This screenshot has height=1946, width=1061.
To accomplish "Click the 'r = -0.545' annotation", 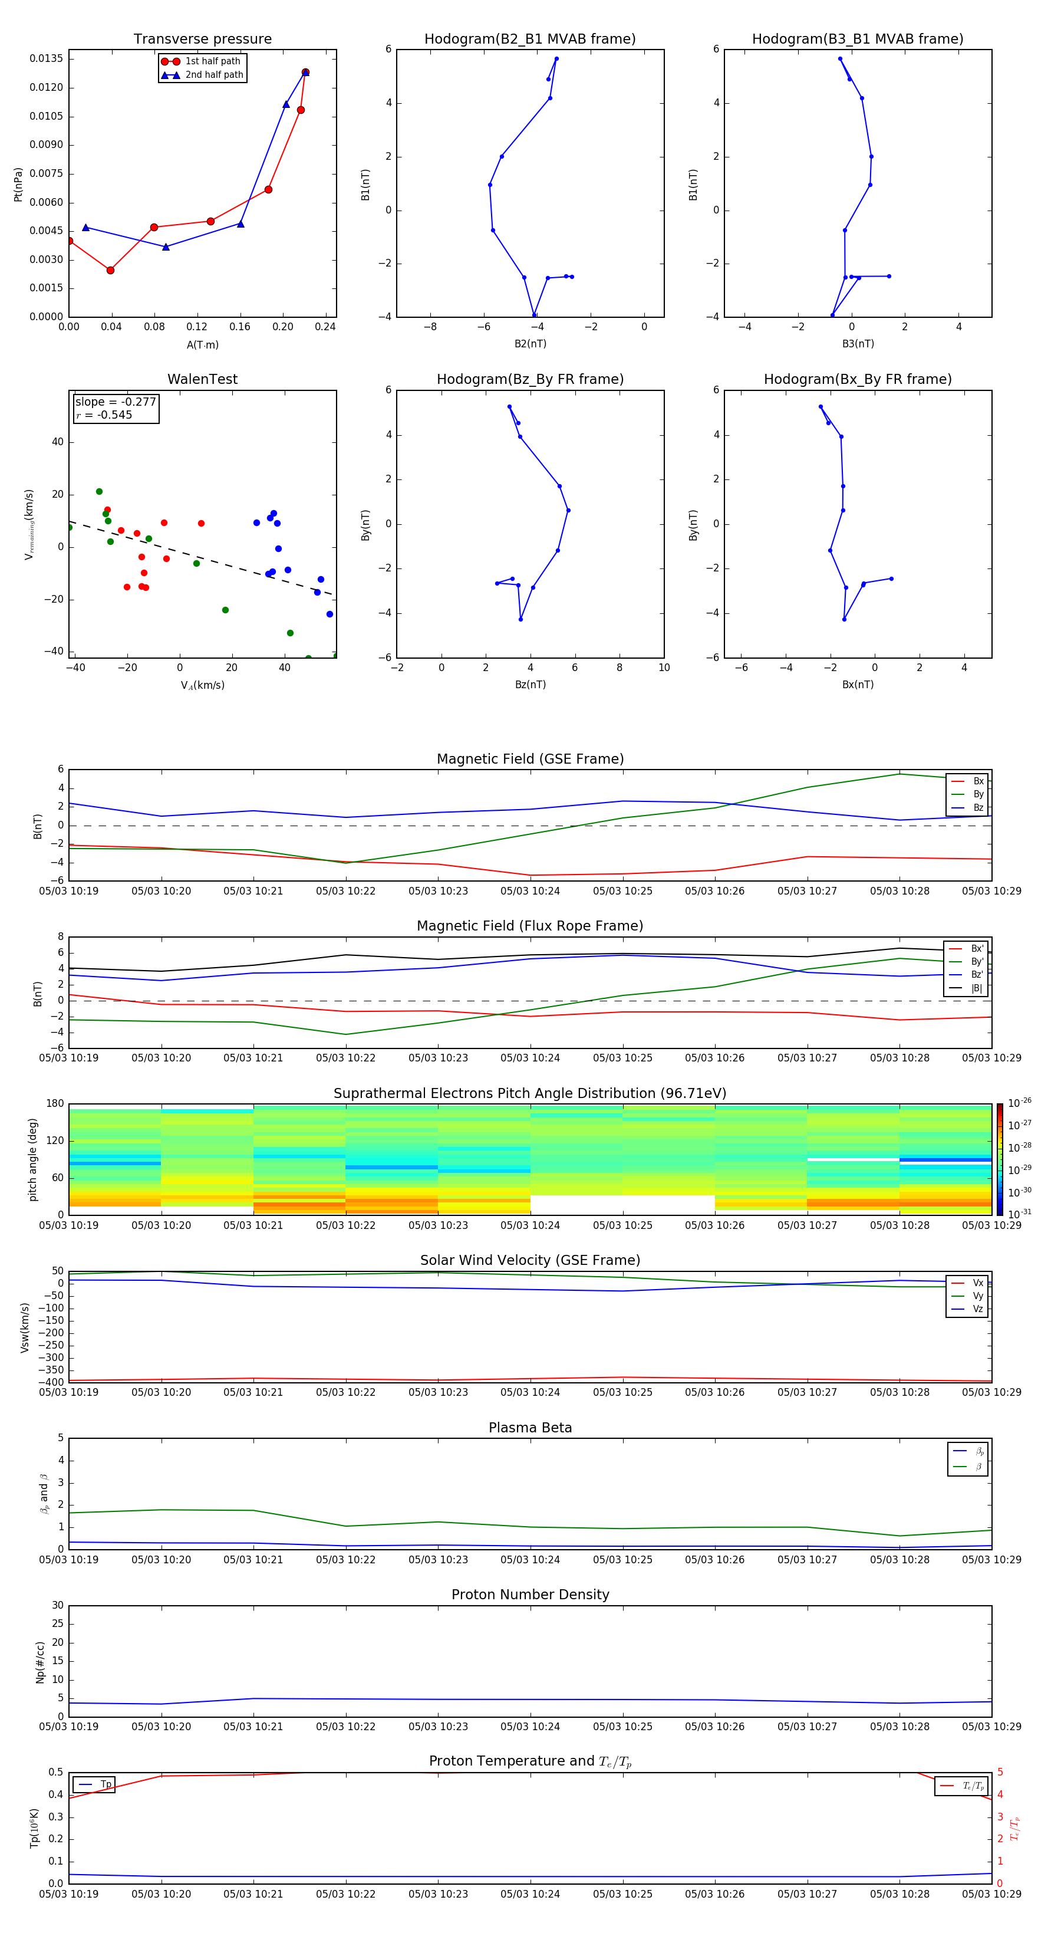I will point(104,415).
